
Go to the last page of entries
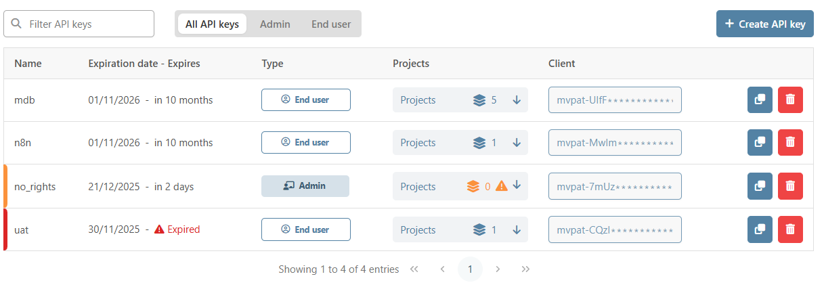525,269
